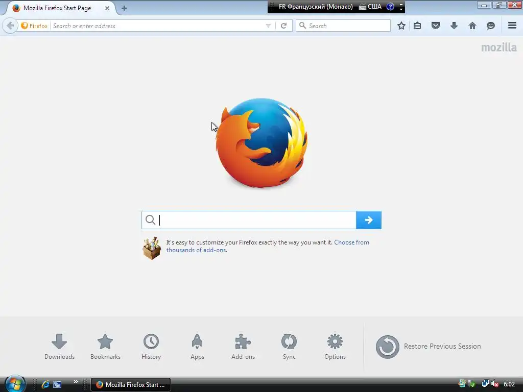Image resolution: width=523 pixels, height=392 pixels.
Task: Launch Internet Explorer from quick launch
Action: 45,384
